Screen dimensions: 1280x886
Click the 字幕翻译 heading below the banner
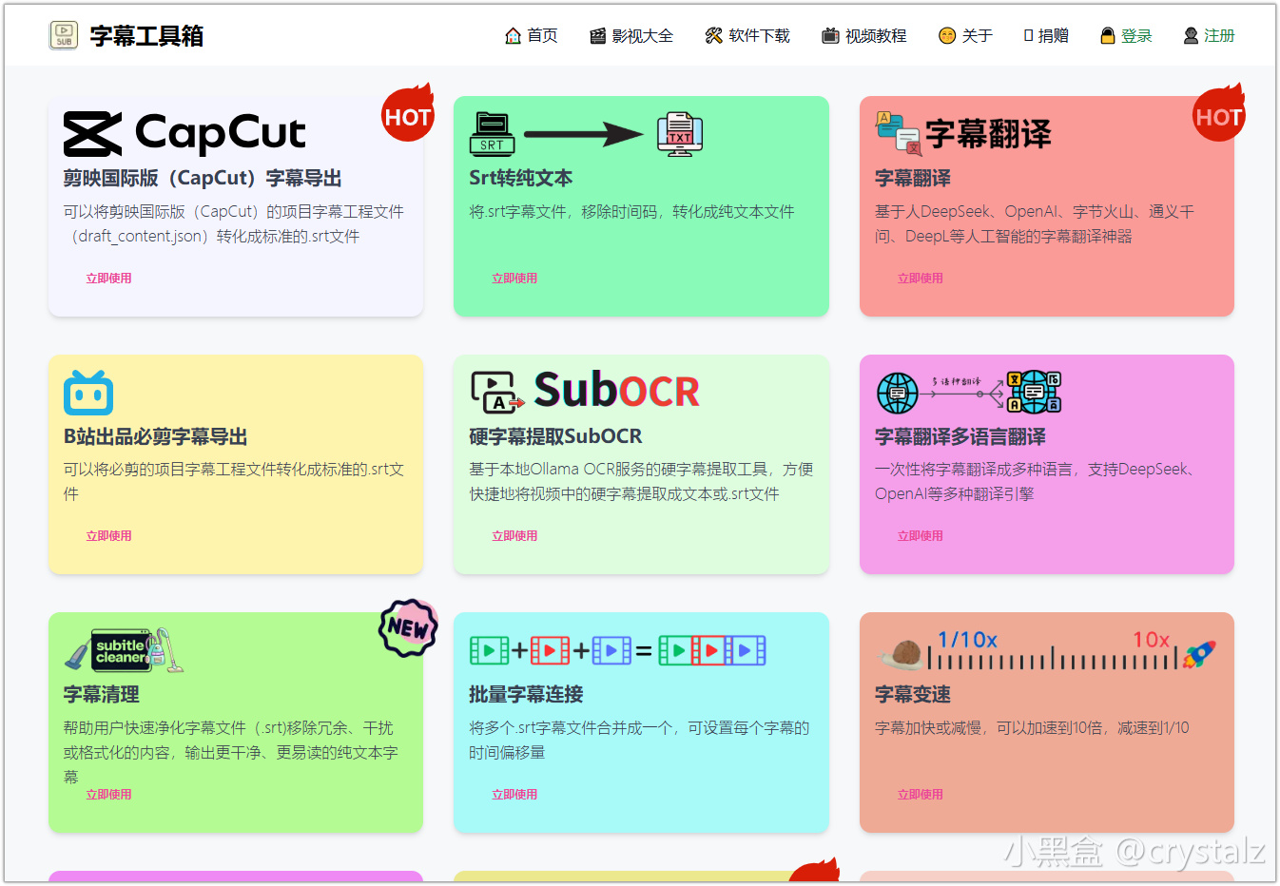tap(913, 179)
